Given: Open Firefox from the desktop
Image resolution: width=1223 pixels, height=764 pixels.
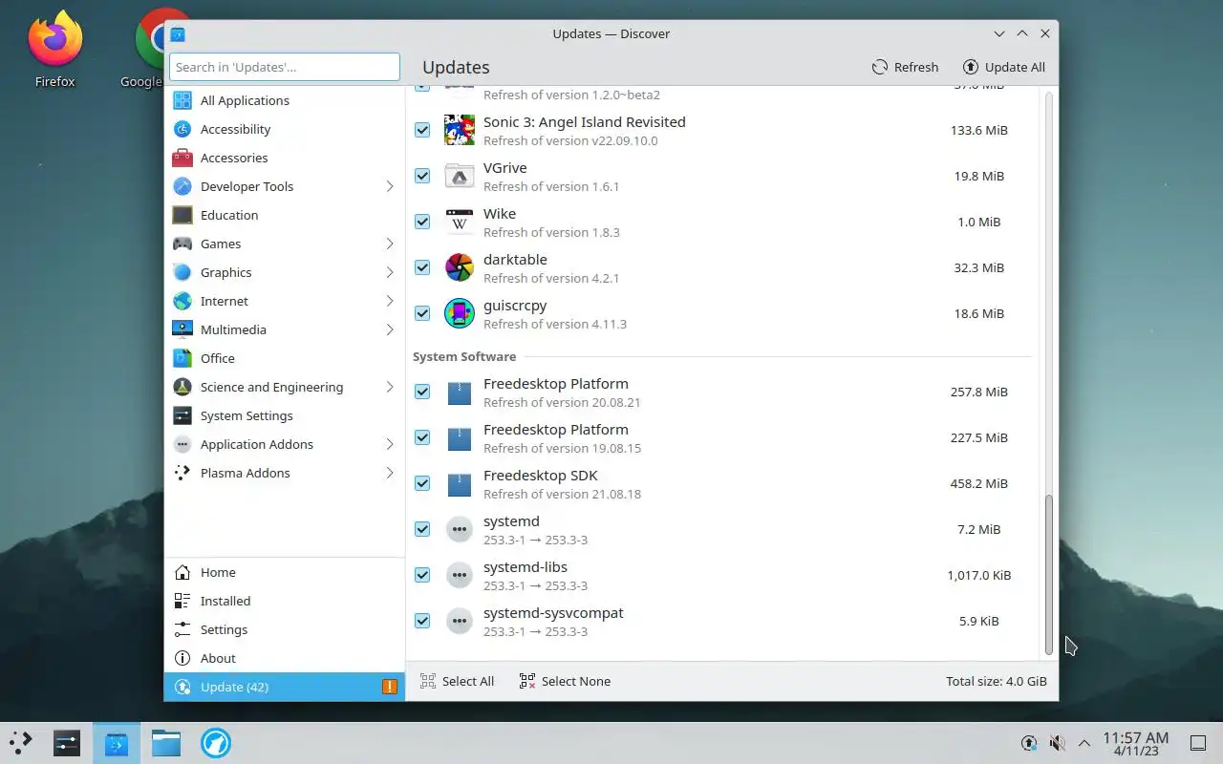Looking at the screenshot, I should click(54, 49).
